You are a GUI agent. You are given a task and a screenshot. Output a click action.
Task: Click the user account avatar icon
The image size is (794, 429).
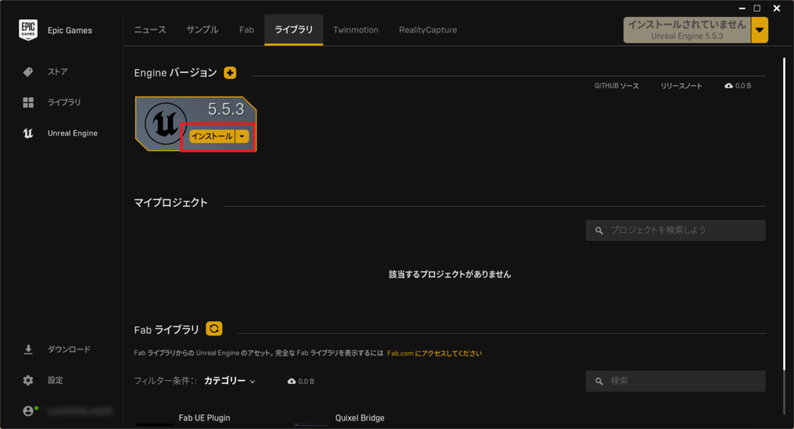click(x=29, y=410)
